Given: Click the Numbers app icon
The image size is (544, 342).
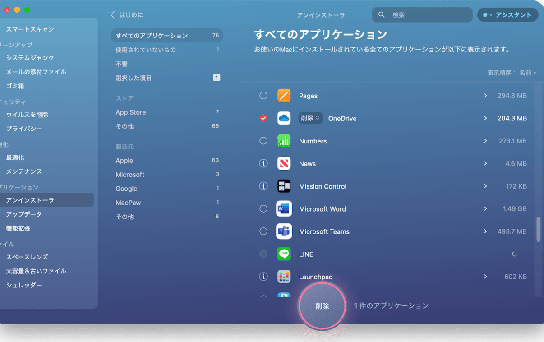Looking at the screenshot, I should click(x=284, y=141).
